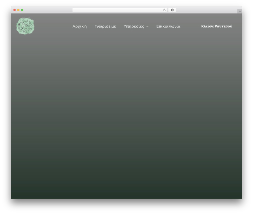The height and width of the screenshot is (214, 253).
Task: Click the green maximize window button
Action: click(x=22, y=10)
